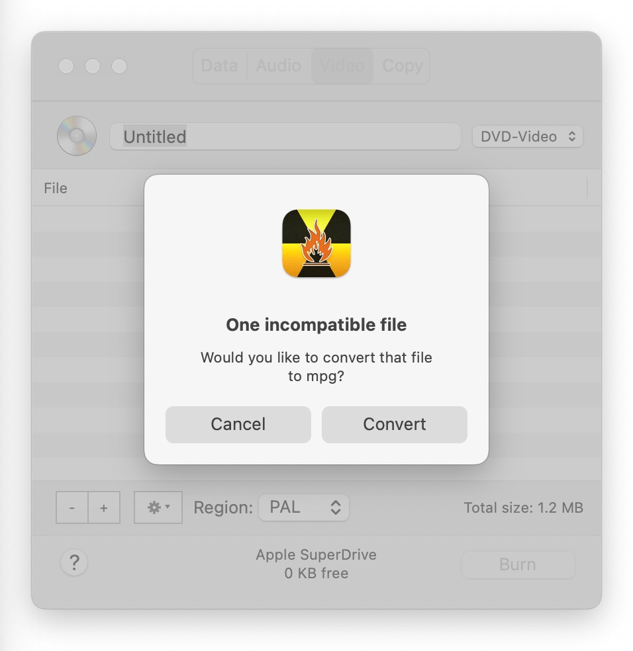Switch to the Data tab

click(219, 65)
